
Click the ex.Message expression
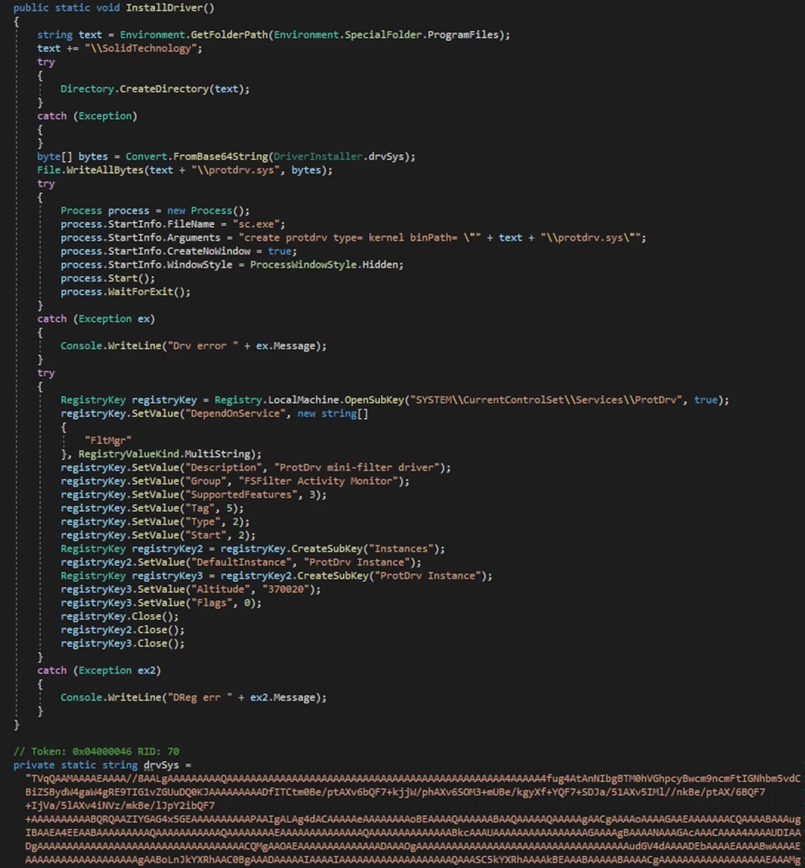click(x=288, y=346)
